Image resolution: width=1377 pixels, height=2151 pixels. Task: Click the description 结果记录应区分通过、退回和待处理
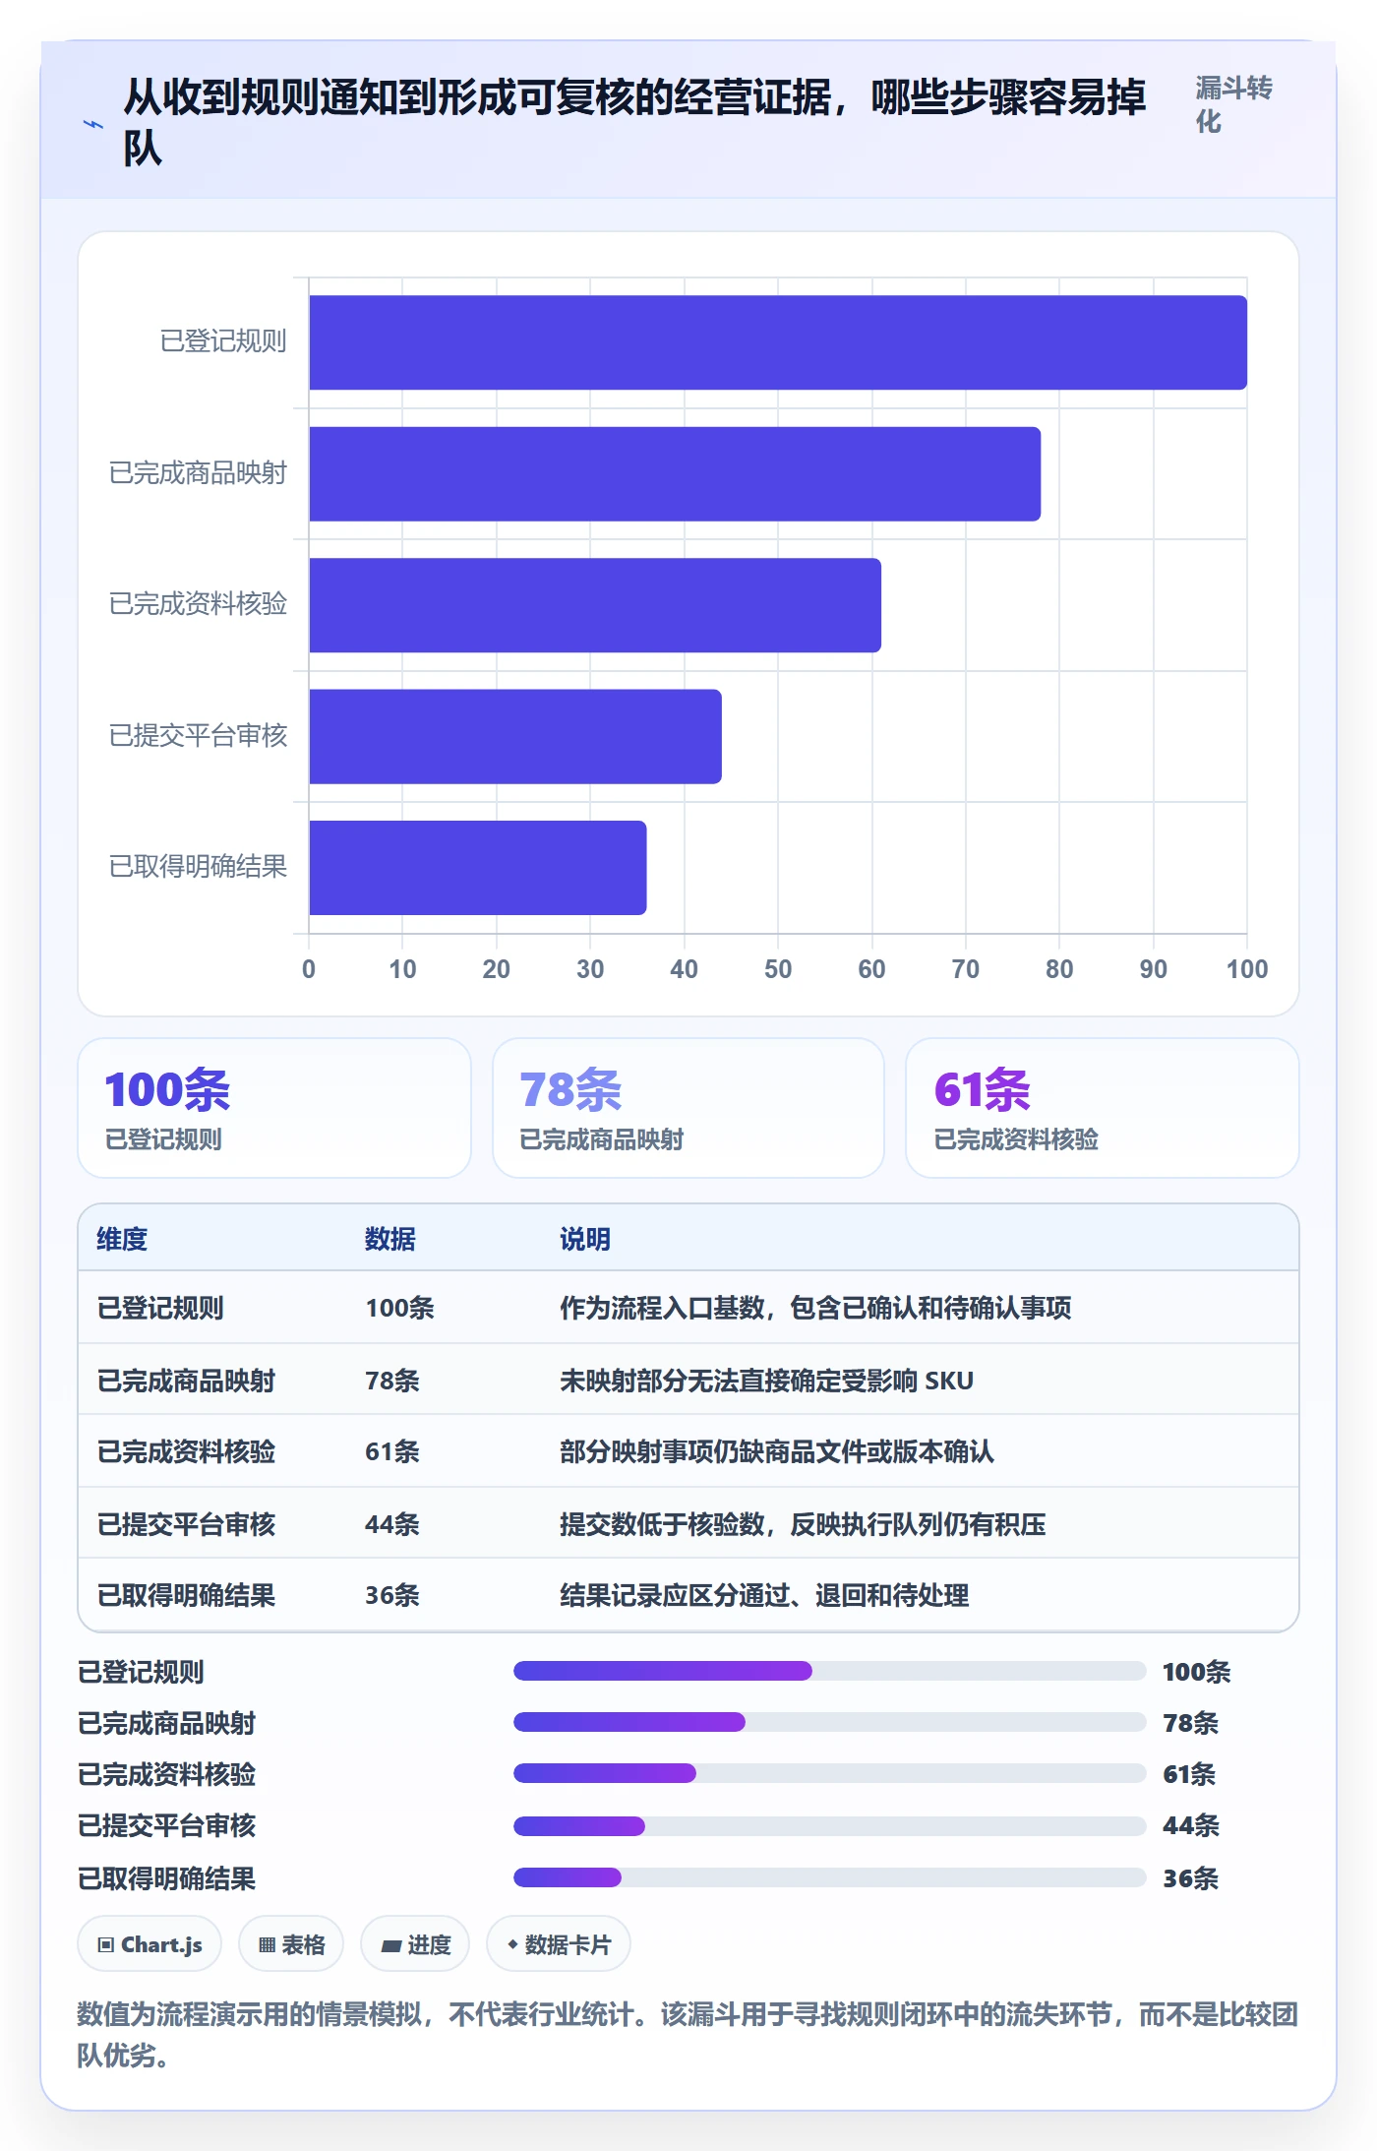[x=764, y=1595]
